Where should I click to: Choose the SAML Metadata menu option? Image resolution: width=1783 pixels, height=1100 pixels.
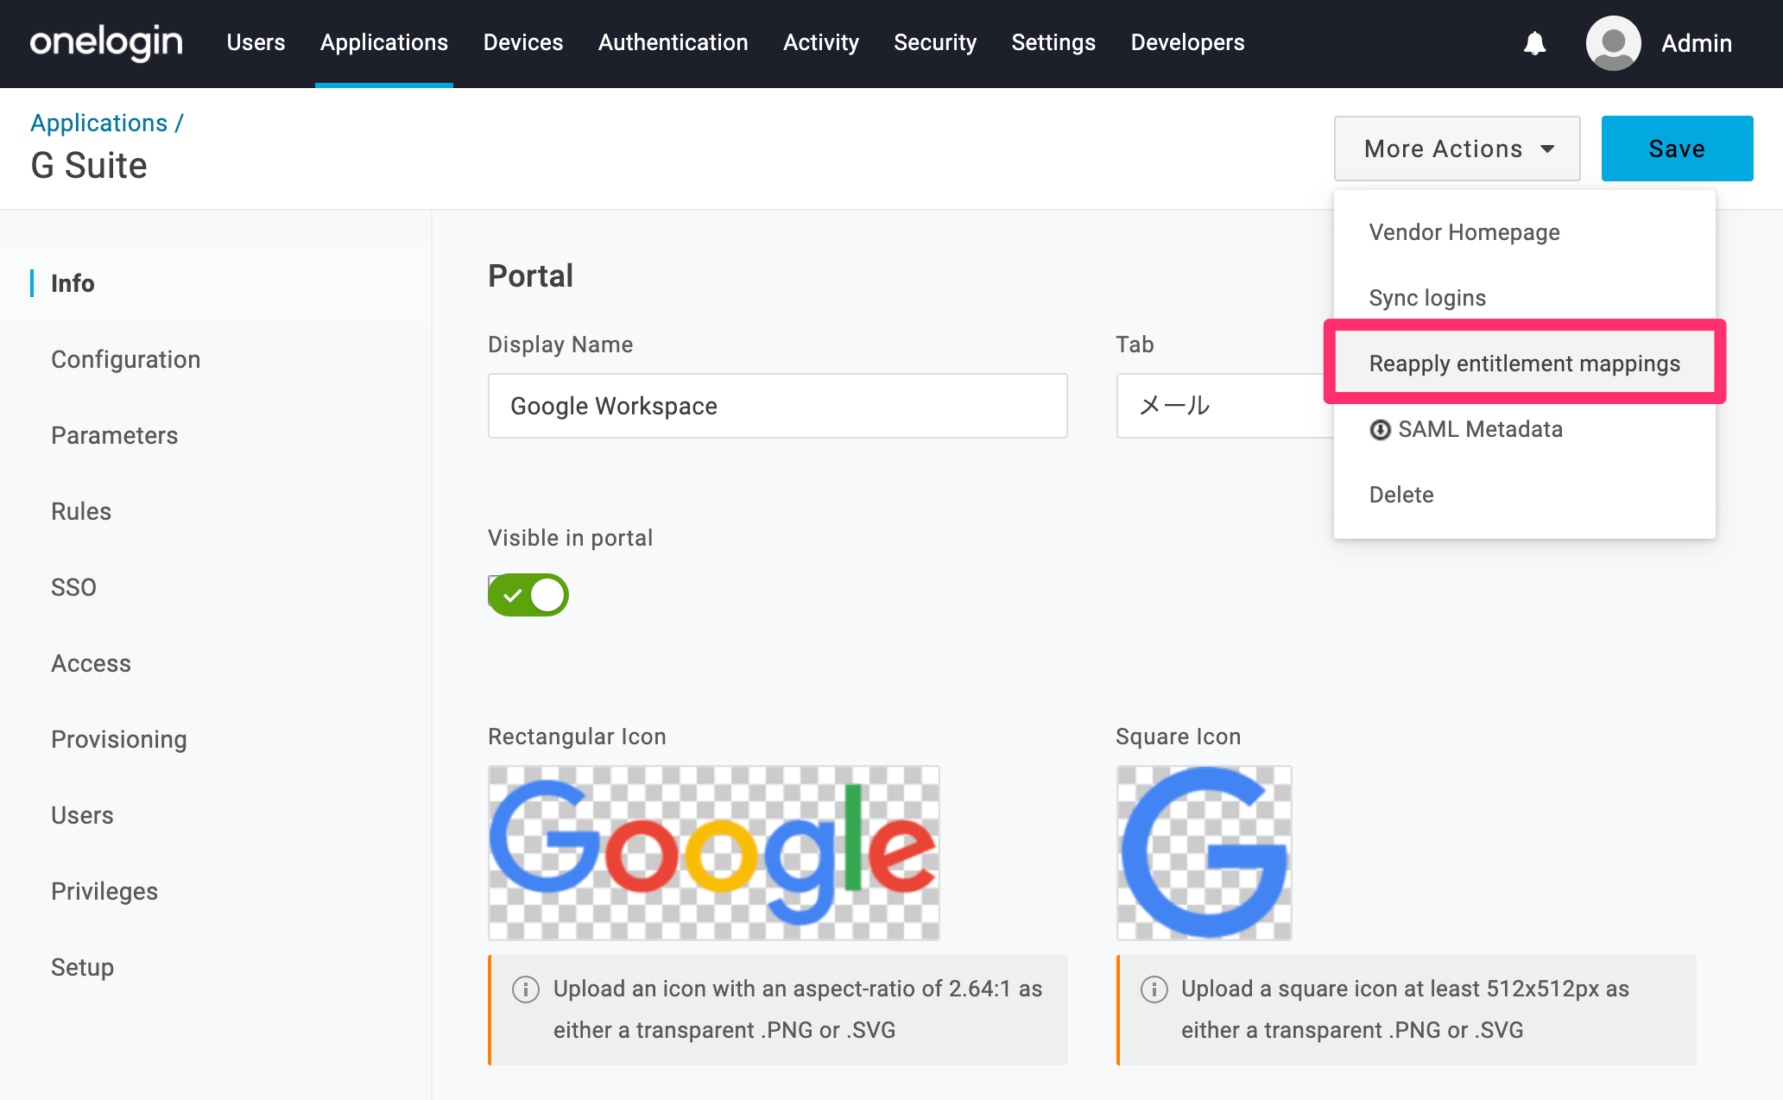point(1525,429)
